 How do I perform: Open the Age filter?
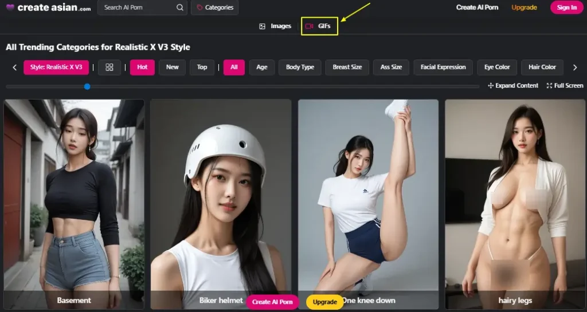click(261, 67)
